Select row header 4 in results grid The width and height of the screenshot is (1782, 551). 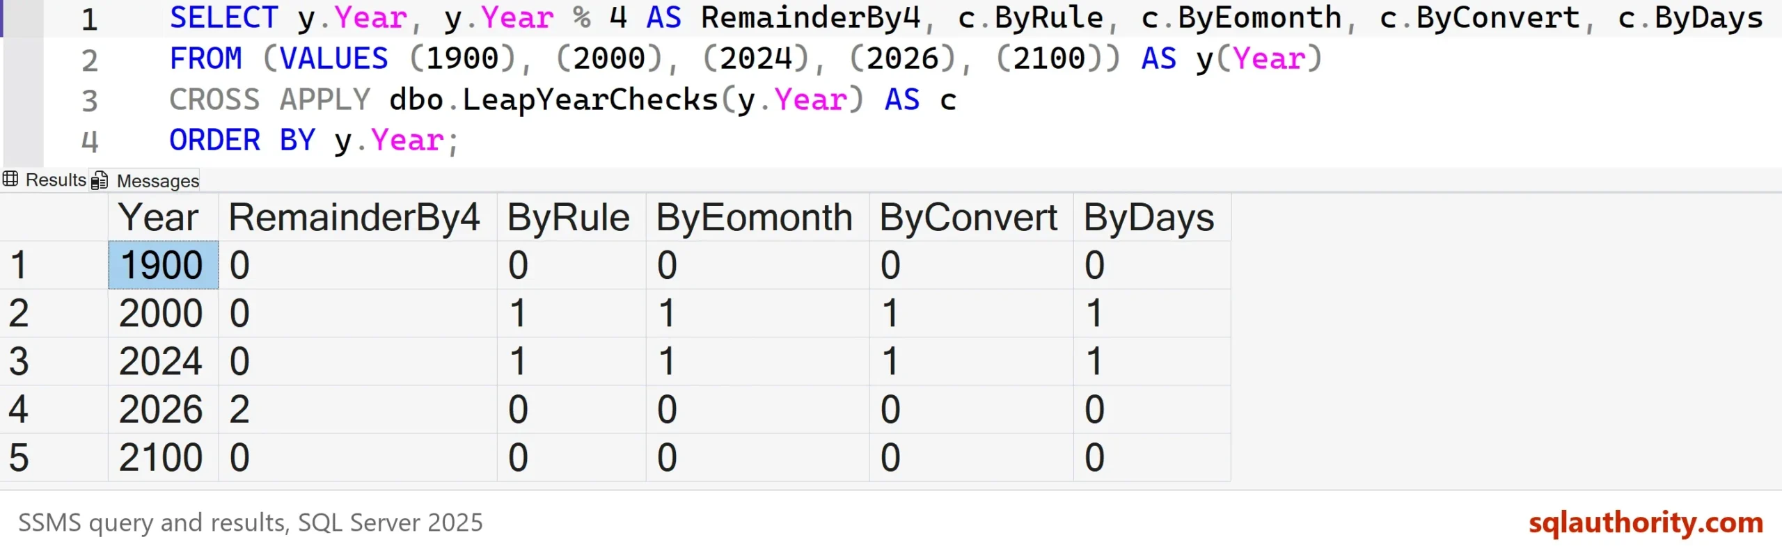pyautogui.click(x=54, y=409)
